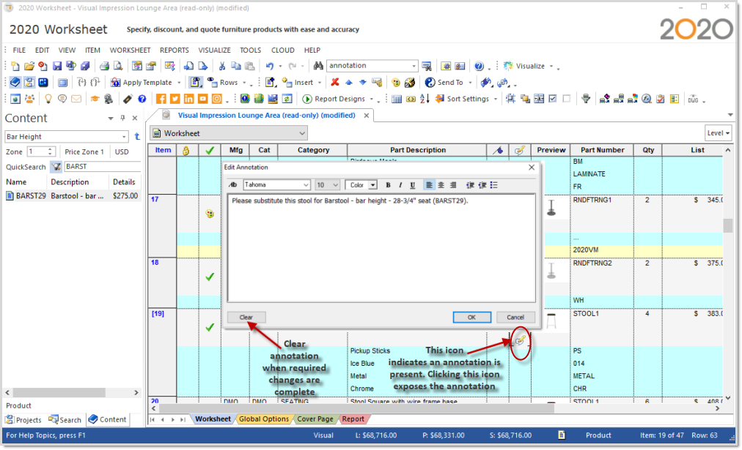Expand the Sort Settings dropdown arrow
Image resolution: width=742 pixels, height=450 pixels.
pyautogui.click(x=496, y=100)
